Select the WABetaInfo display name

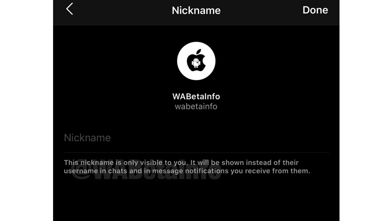pyautogui.click(x=196, y=96)
